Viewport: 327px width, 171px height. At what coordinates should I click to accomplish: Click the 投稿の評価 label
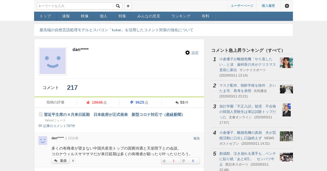(x=55, y=102)
